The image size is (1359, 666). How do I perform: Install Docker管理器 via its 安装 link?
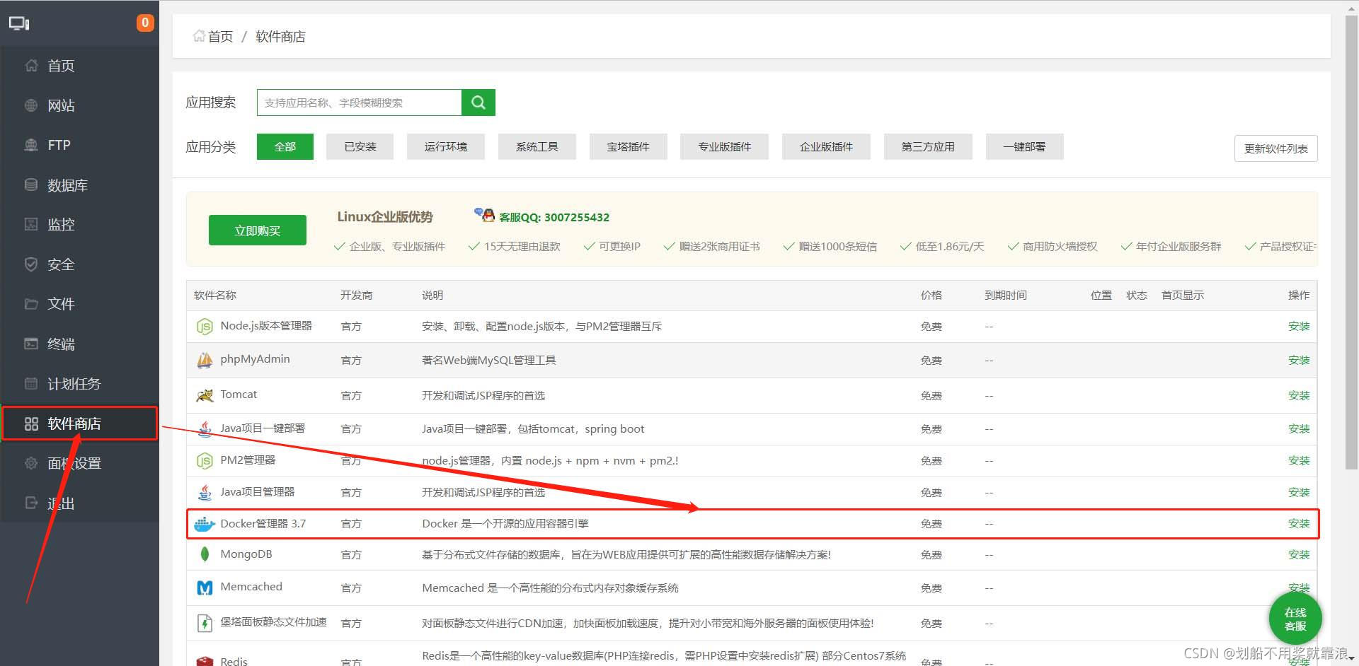[x=1298, y=524]
